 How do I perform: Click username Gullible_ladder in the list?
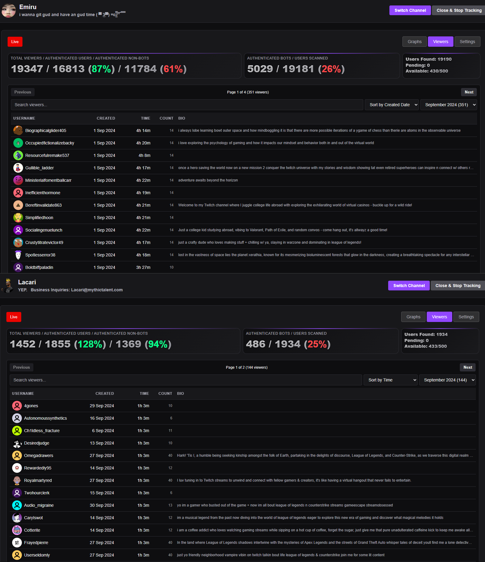point(39,168)
